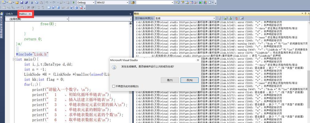
Task: Collapse the int main() code block
Action: coord(14,59)
